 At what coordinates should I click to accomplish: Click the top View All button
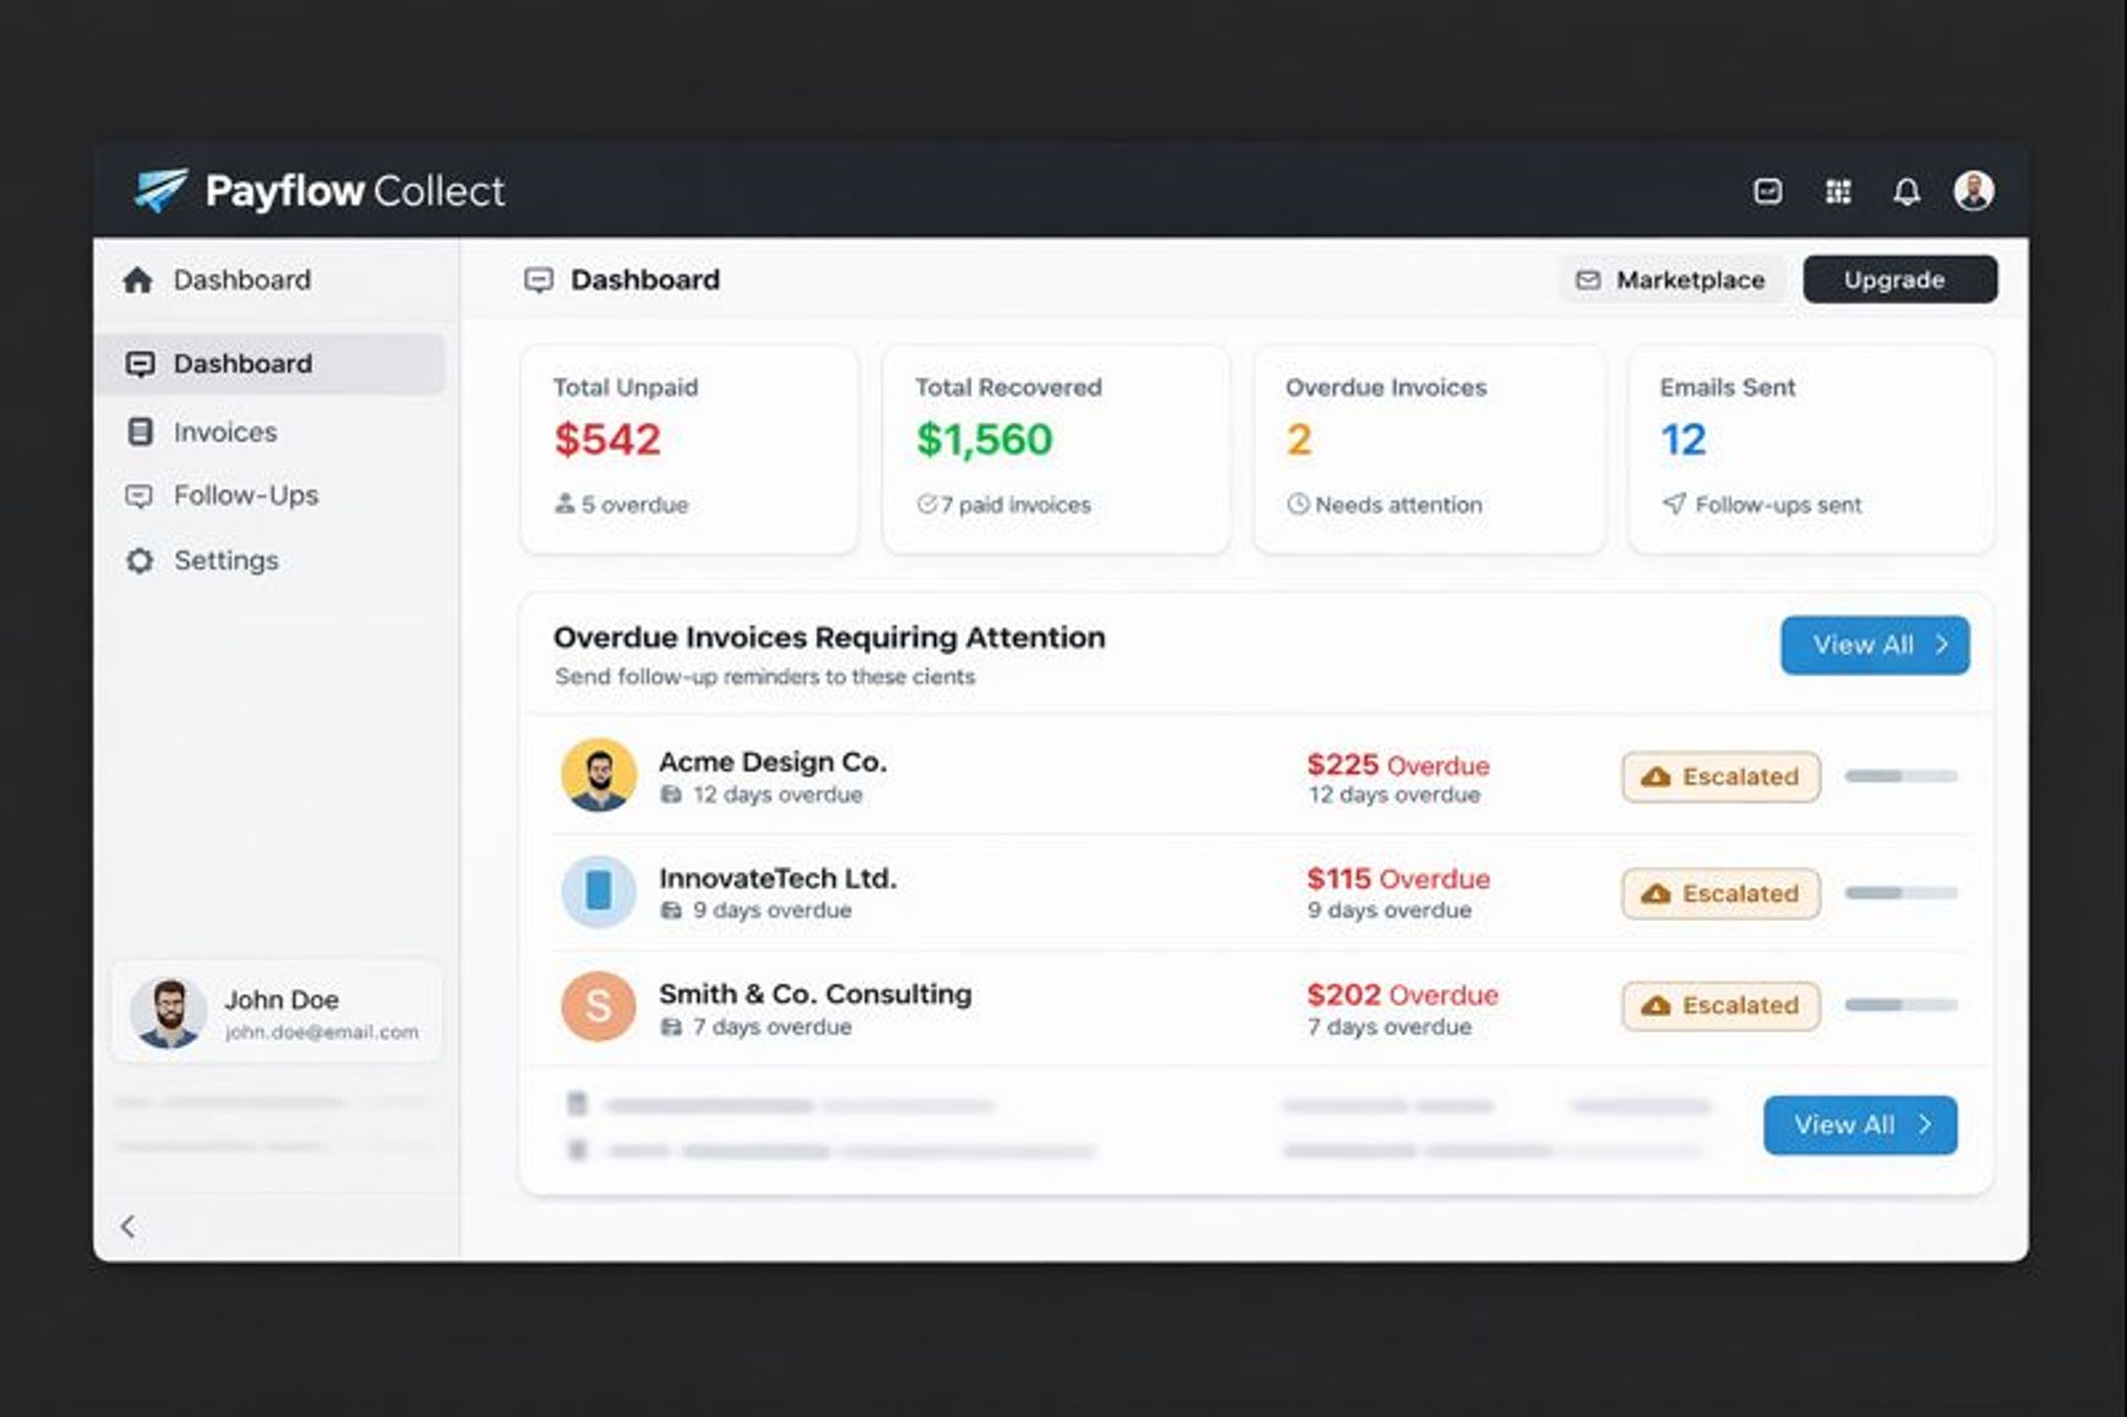1875,646
